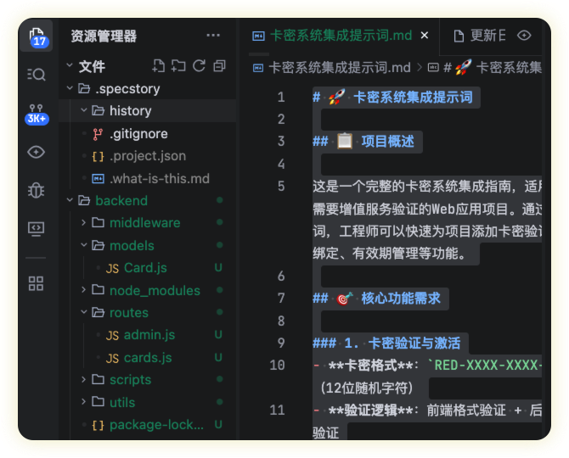Click the clipboard emoji in line 3
The width and height of the screenshot is (569, 458).
click(345, 142)
